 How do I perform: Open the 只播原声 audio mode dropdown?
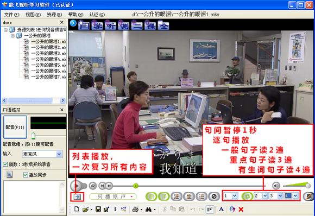[x=113, y=196]
